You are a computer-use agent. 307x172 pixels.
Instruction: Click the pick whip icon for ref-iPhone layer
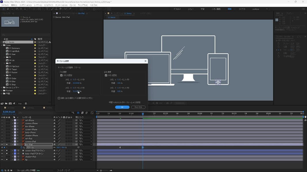76,120
